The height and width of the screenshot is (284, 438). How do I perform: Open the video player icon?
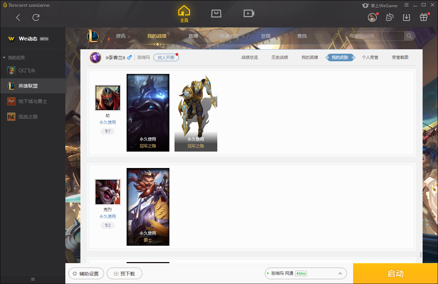tap(249, 13)
